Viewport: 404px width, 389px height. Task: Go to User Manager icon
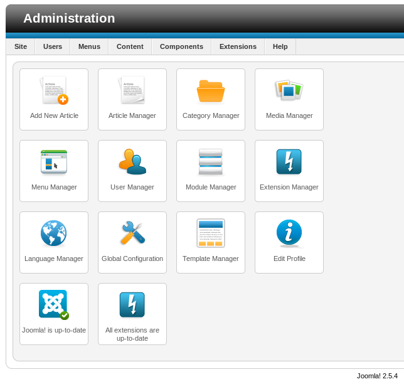[132, 162]
